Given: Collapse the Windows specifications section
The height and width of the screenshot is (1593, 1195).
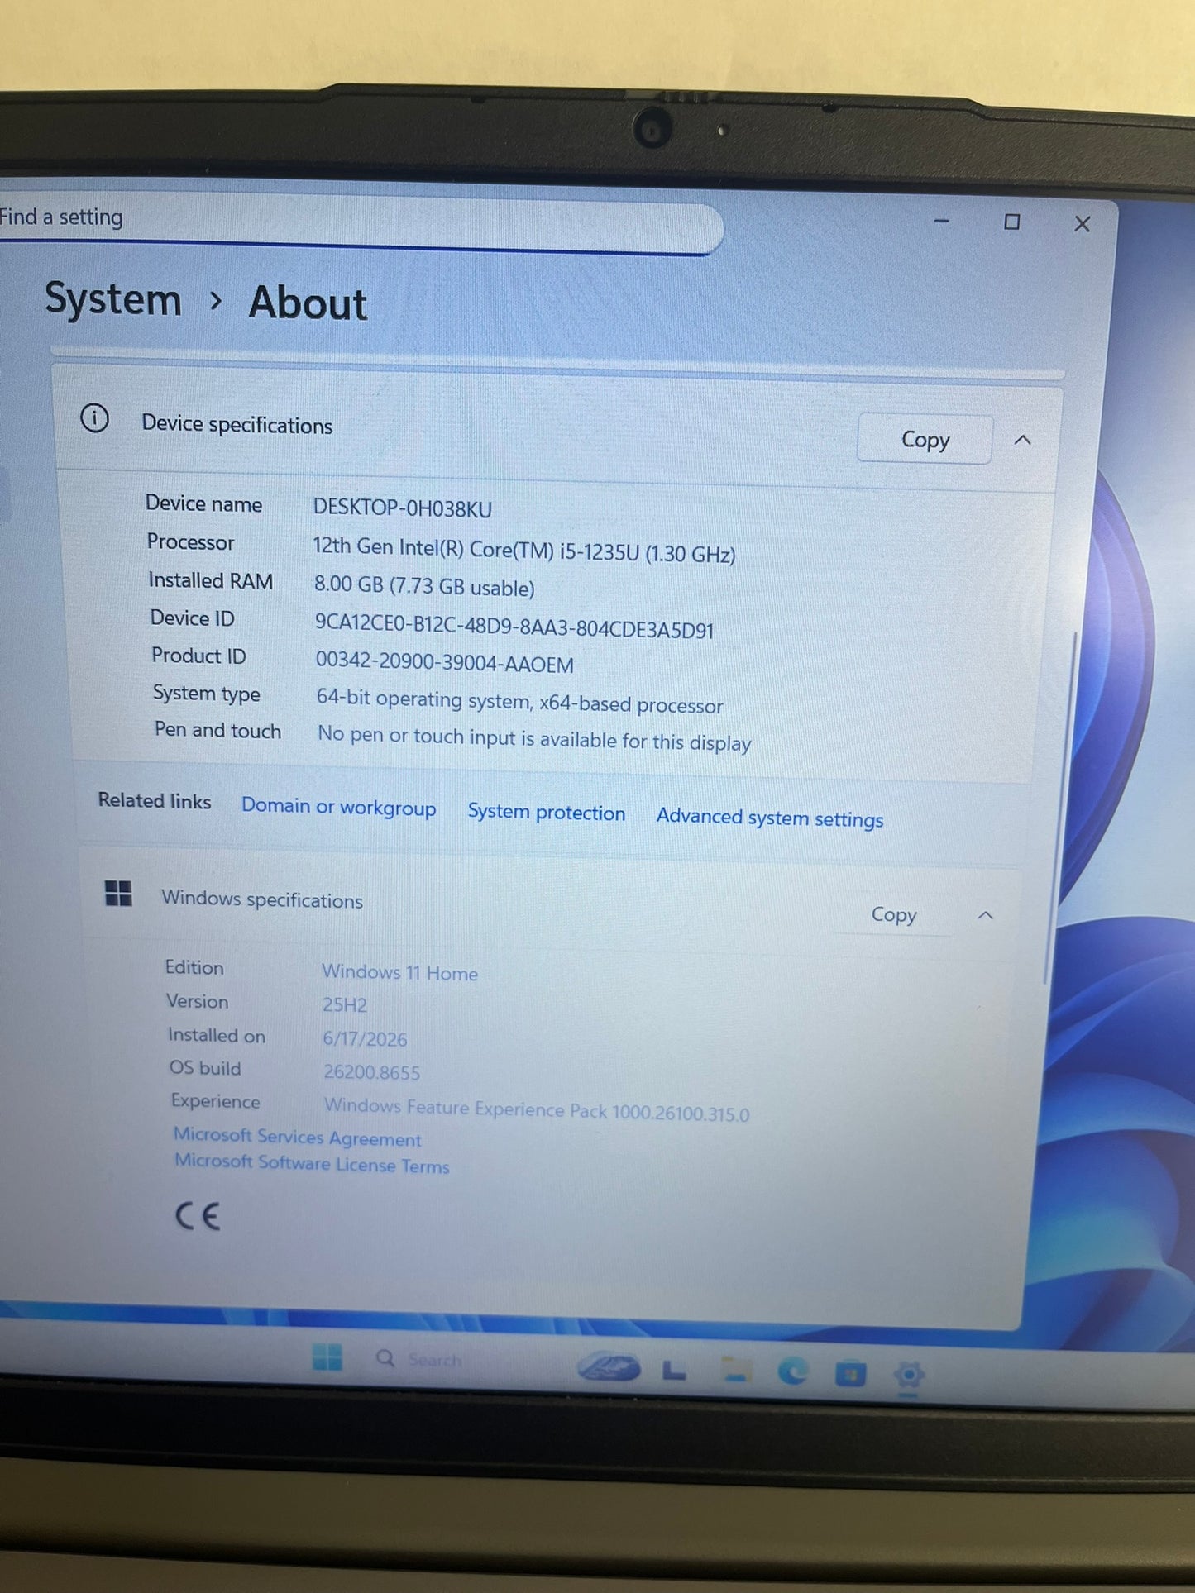Looking at the screenshot, I should click(985, 915).
